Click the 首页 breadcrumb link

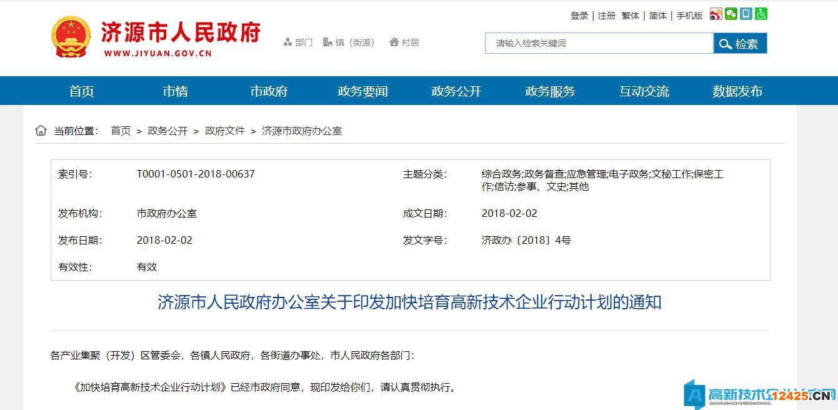tap(121, 131)
